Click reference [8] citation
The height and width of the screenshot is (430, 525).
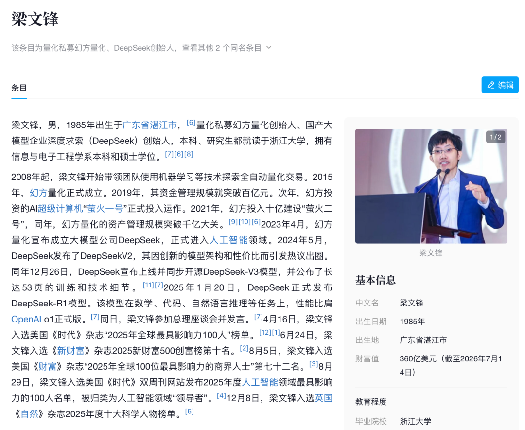tap(189, 154)
